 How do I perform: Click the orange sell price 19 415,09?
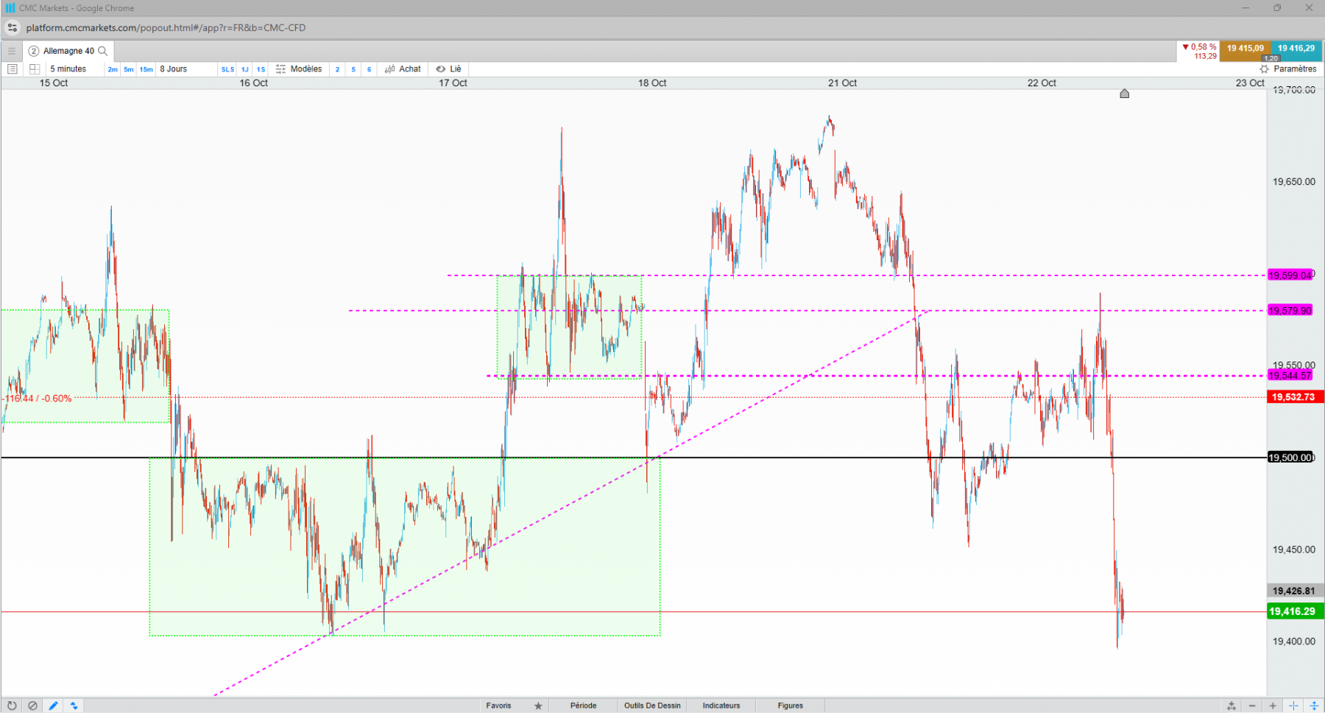1245,49
